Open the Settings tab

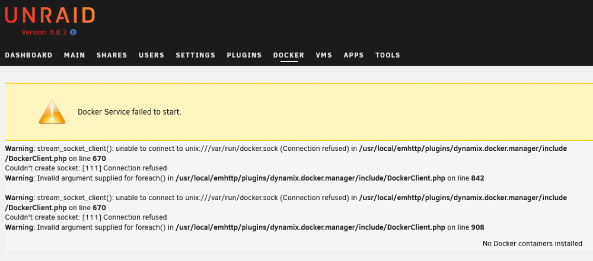(196, 55)
